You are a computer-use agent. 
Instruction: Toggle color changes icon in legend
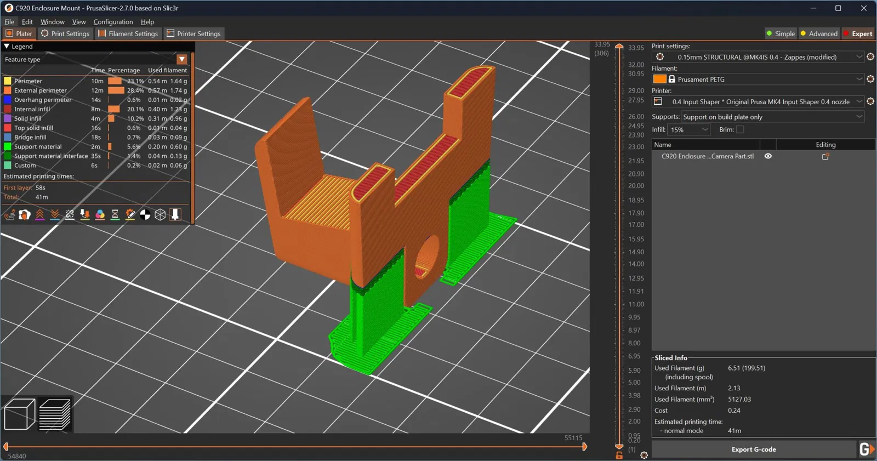point(100,215)
